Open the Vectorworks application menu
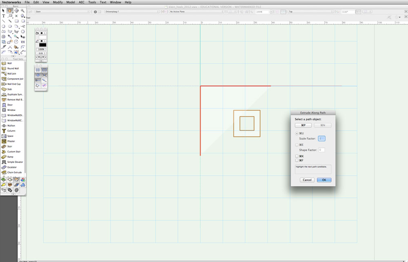 click(x=11, y=2)
